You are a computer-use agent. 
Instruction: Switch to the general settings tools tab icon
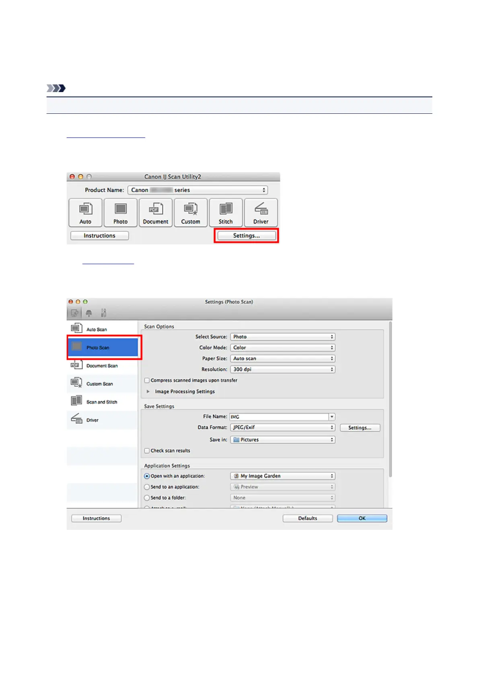103,313
